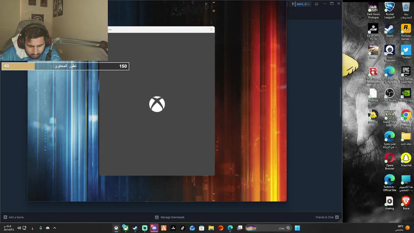This screenshot has height=233, width=414.
Task: Launch Grand Theft Auto V shortcut
Action: (389, 118)
